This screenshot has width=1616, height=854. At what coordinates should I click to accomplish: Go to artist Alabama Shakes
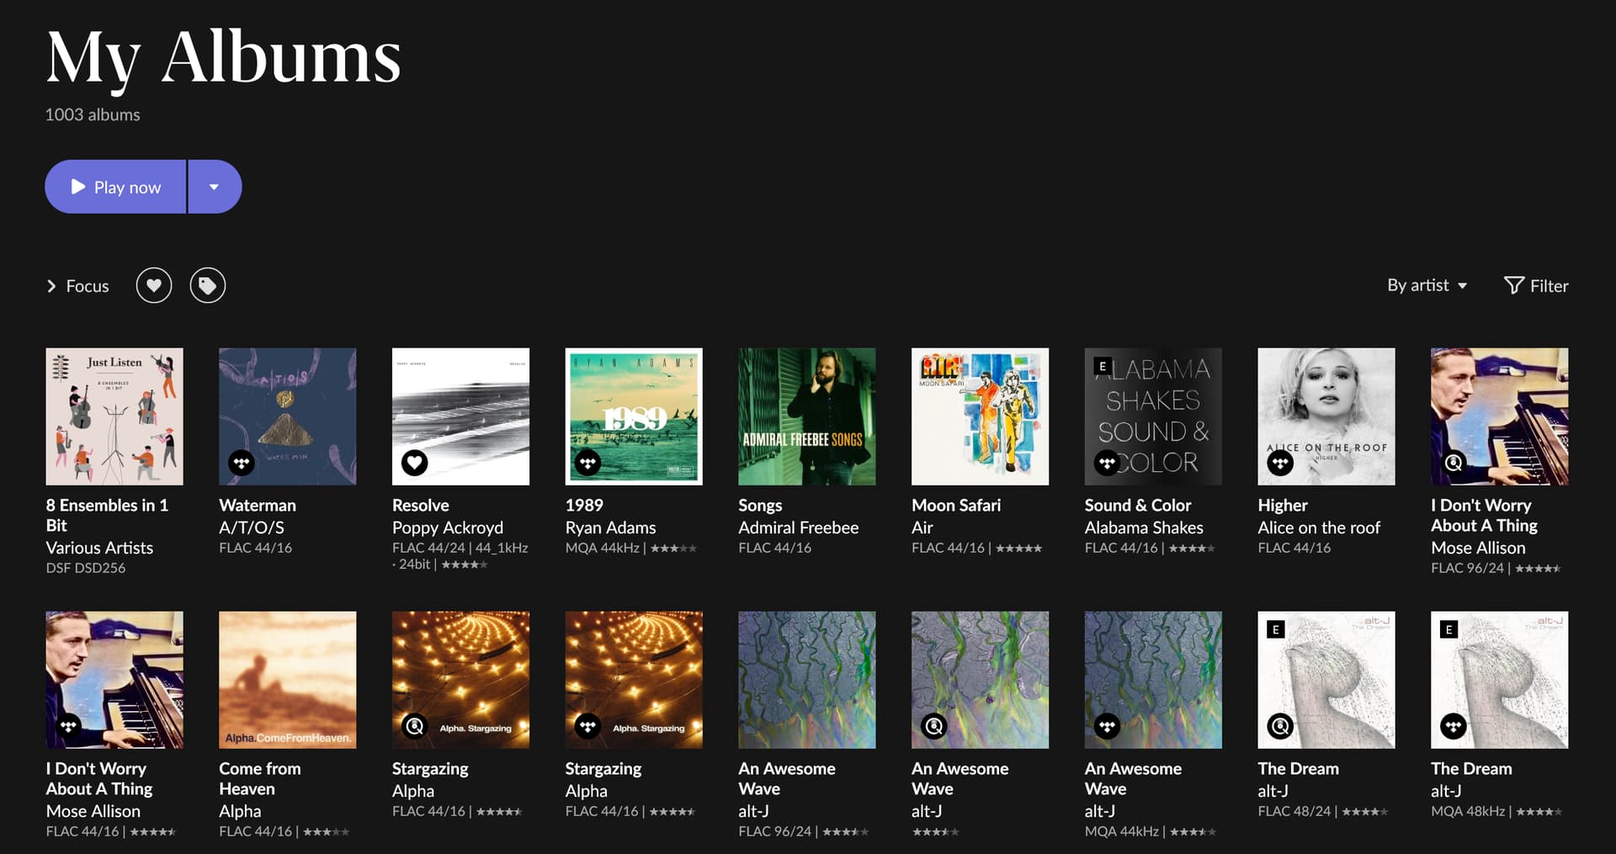(x=1144, y=528)
